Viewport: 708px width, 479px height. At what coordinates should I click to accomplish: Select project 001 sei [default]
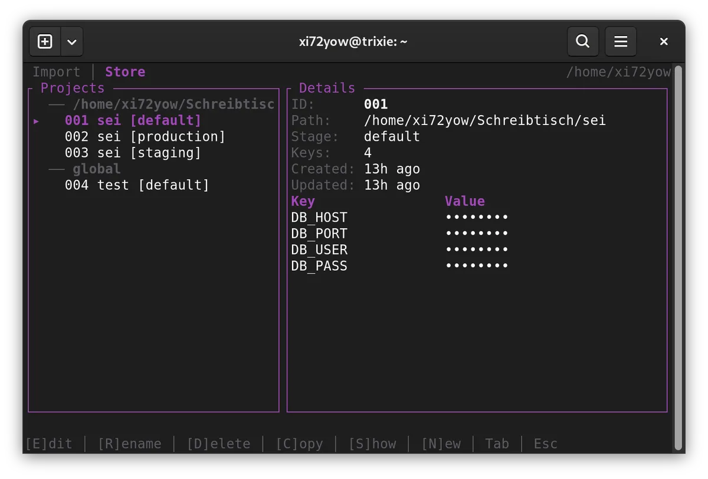pos(133,120)
